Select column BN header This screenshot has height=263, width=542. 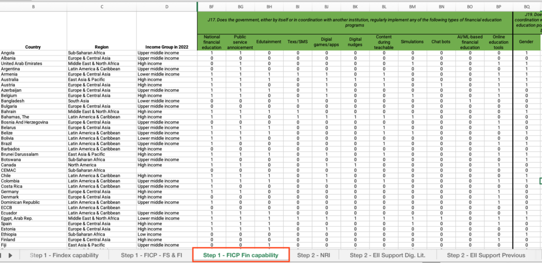click(441, 6)
